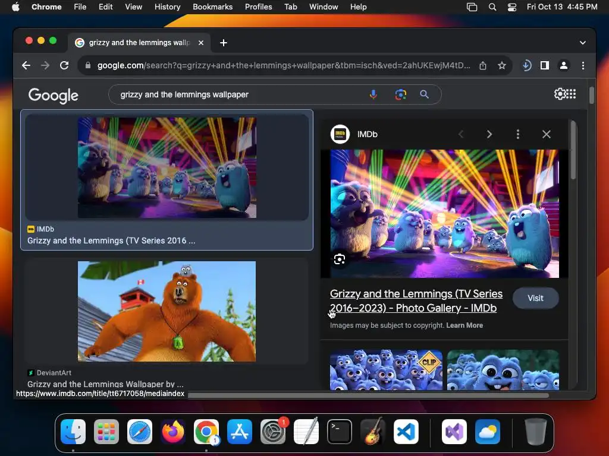Image resolution: width=609 pixels, height=456 pixels.
Task: Bookmark this page with star icon
Action: 502,65
